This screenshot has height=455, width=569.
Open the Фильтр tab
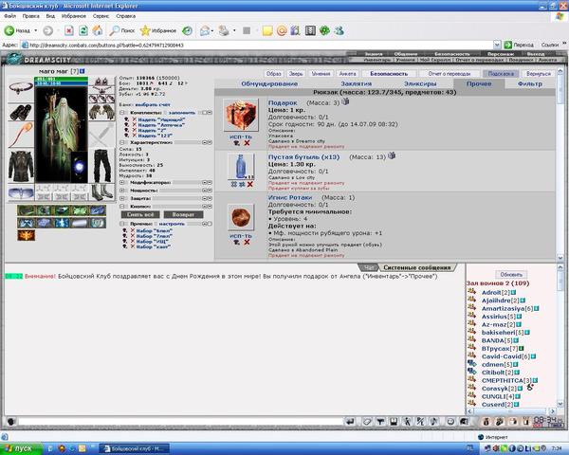[529, 83]
